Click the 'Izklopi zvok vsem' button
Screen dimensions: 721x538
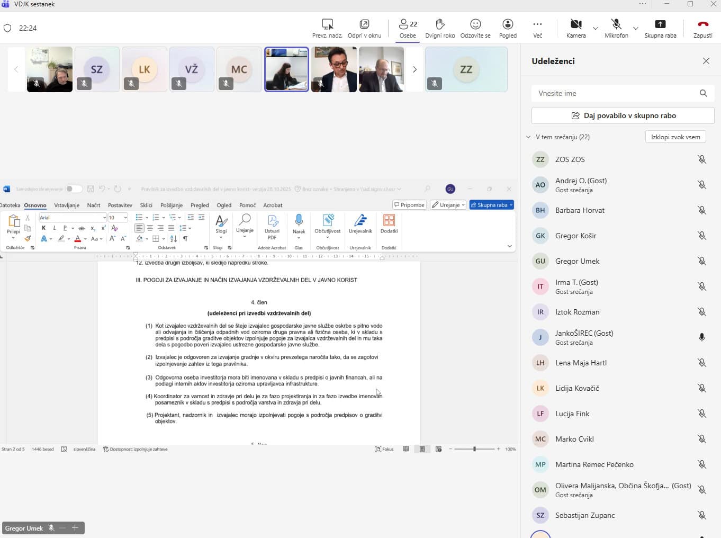pyautogui.click(x=675, y=137)
